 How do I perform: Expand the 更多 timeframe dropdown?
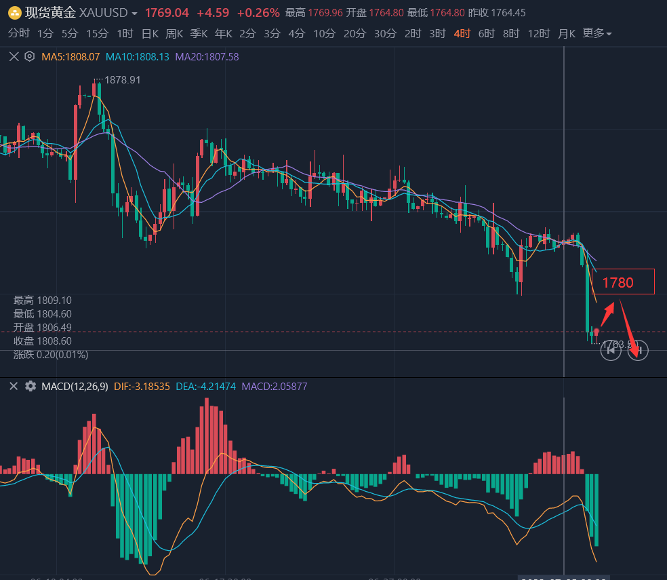tap(597, 33)
